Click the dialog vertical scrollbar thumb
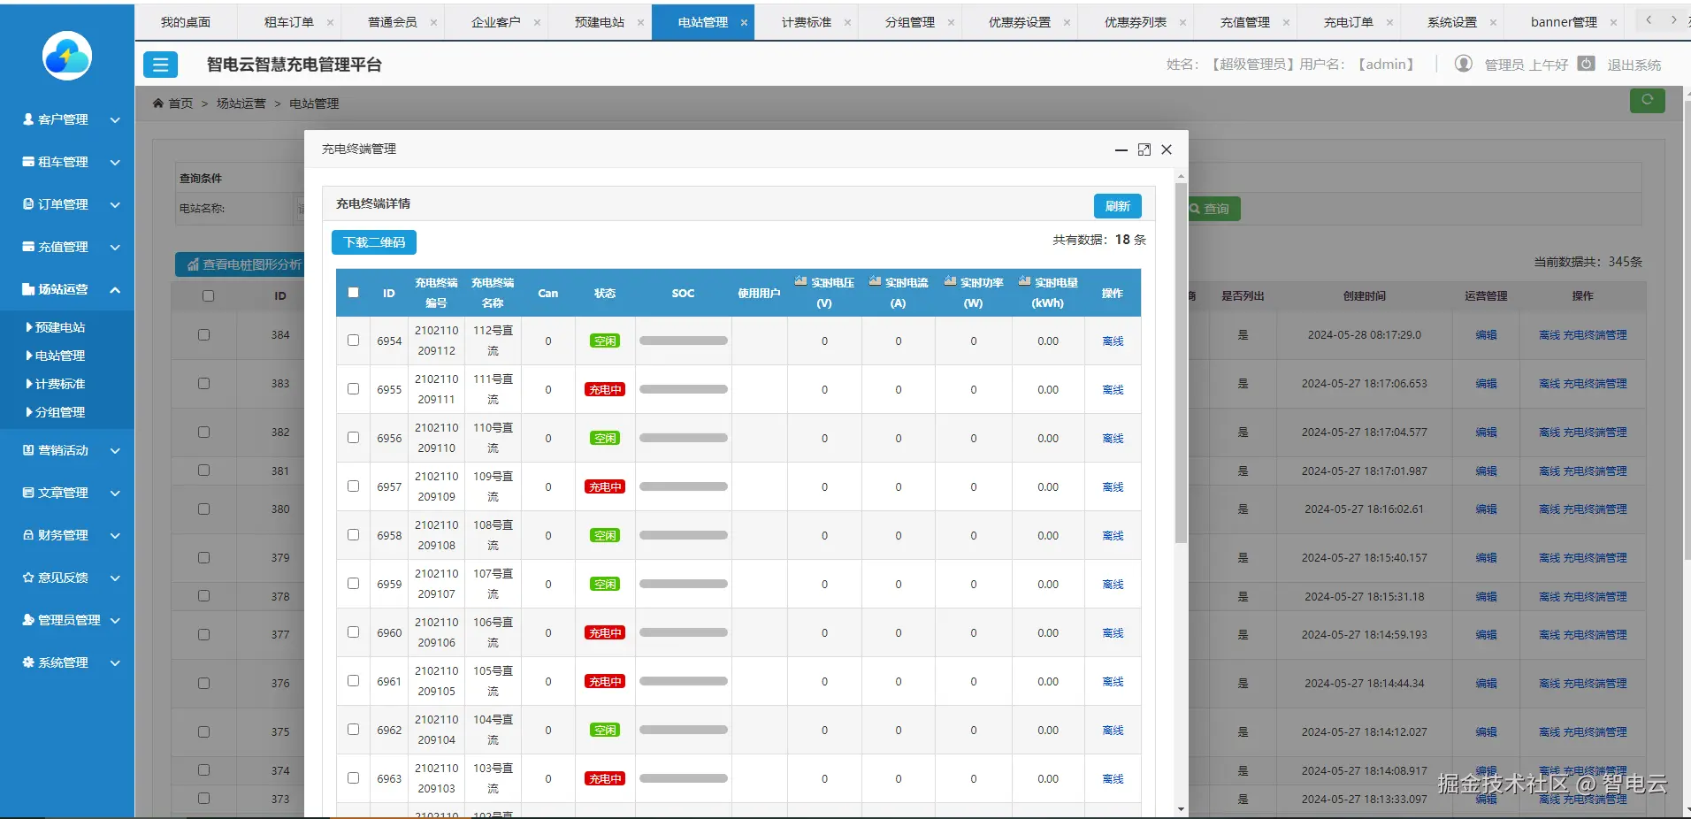The image size is (1691, 819). tap(1181, 363)
